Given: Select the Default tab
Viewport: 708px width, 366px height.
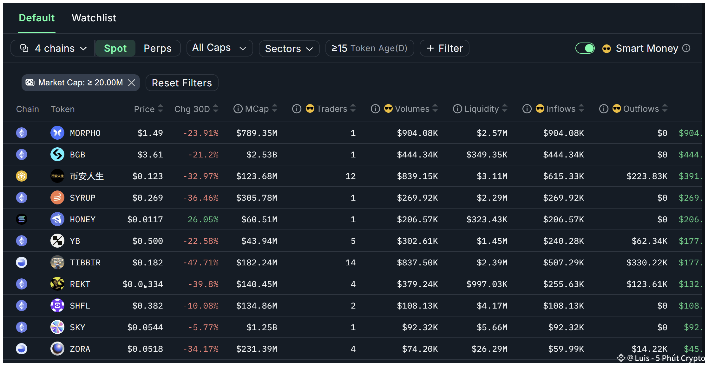Looking at the screenshot, I should coord(37,18).
